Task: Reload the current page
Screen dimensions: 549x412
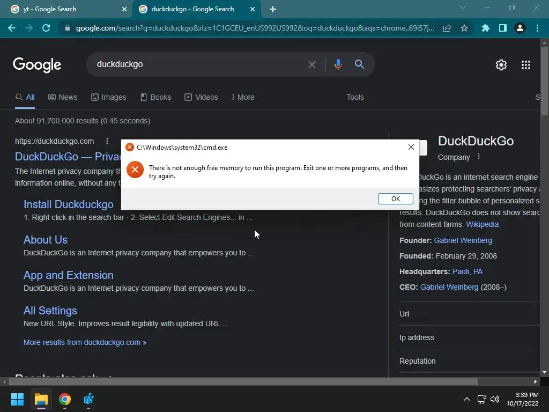Action: [x=46, y=28]
